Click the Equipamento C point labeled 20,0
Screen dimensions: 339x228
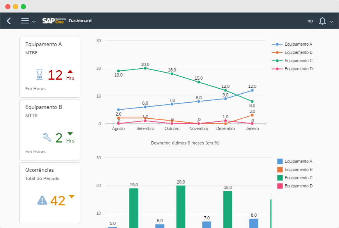[145, 68]
